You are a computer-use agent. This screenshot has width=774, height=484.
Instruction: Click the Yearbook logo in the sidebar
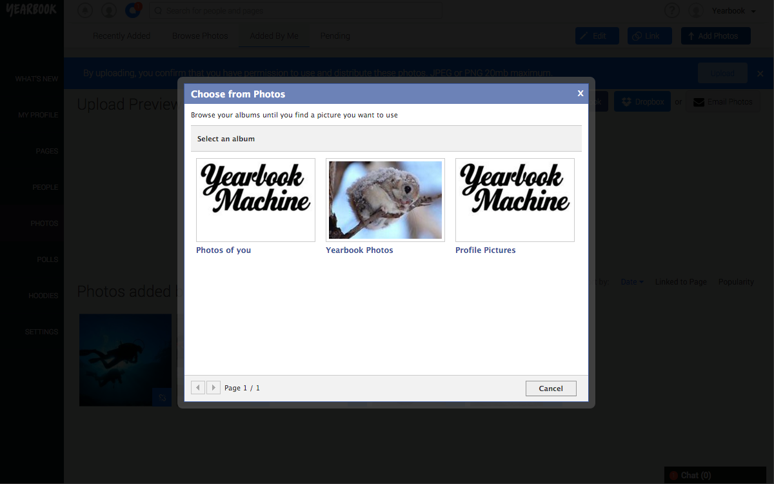tap(32, 10)
